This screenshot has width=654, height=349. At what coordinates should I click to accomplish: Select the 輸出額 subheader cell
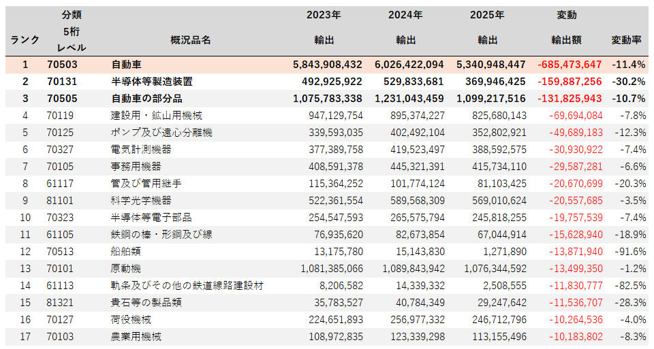tap(566, 40)
